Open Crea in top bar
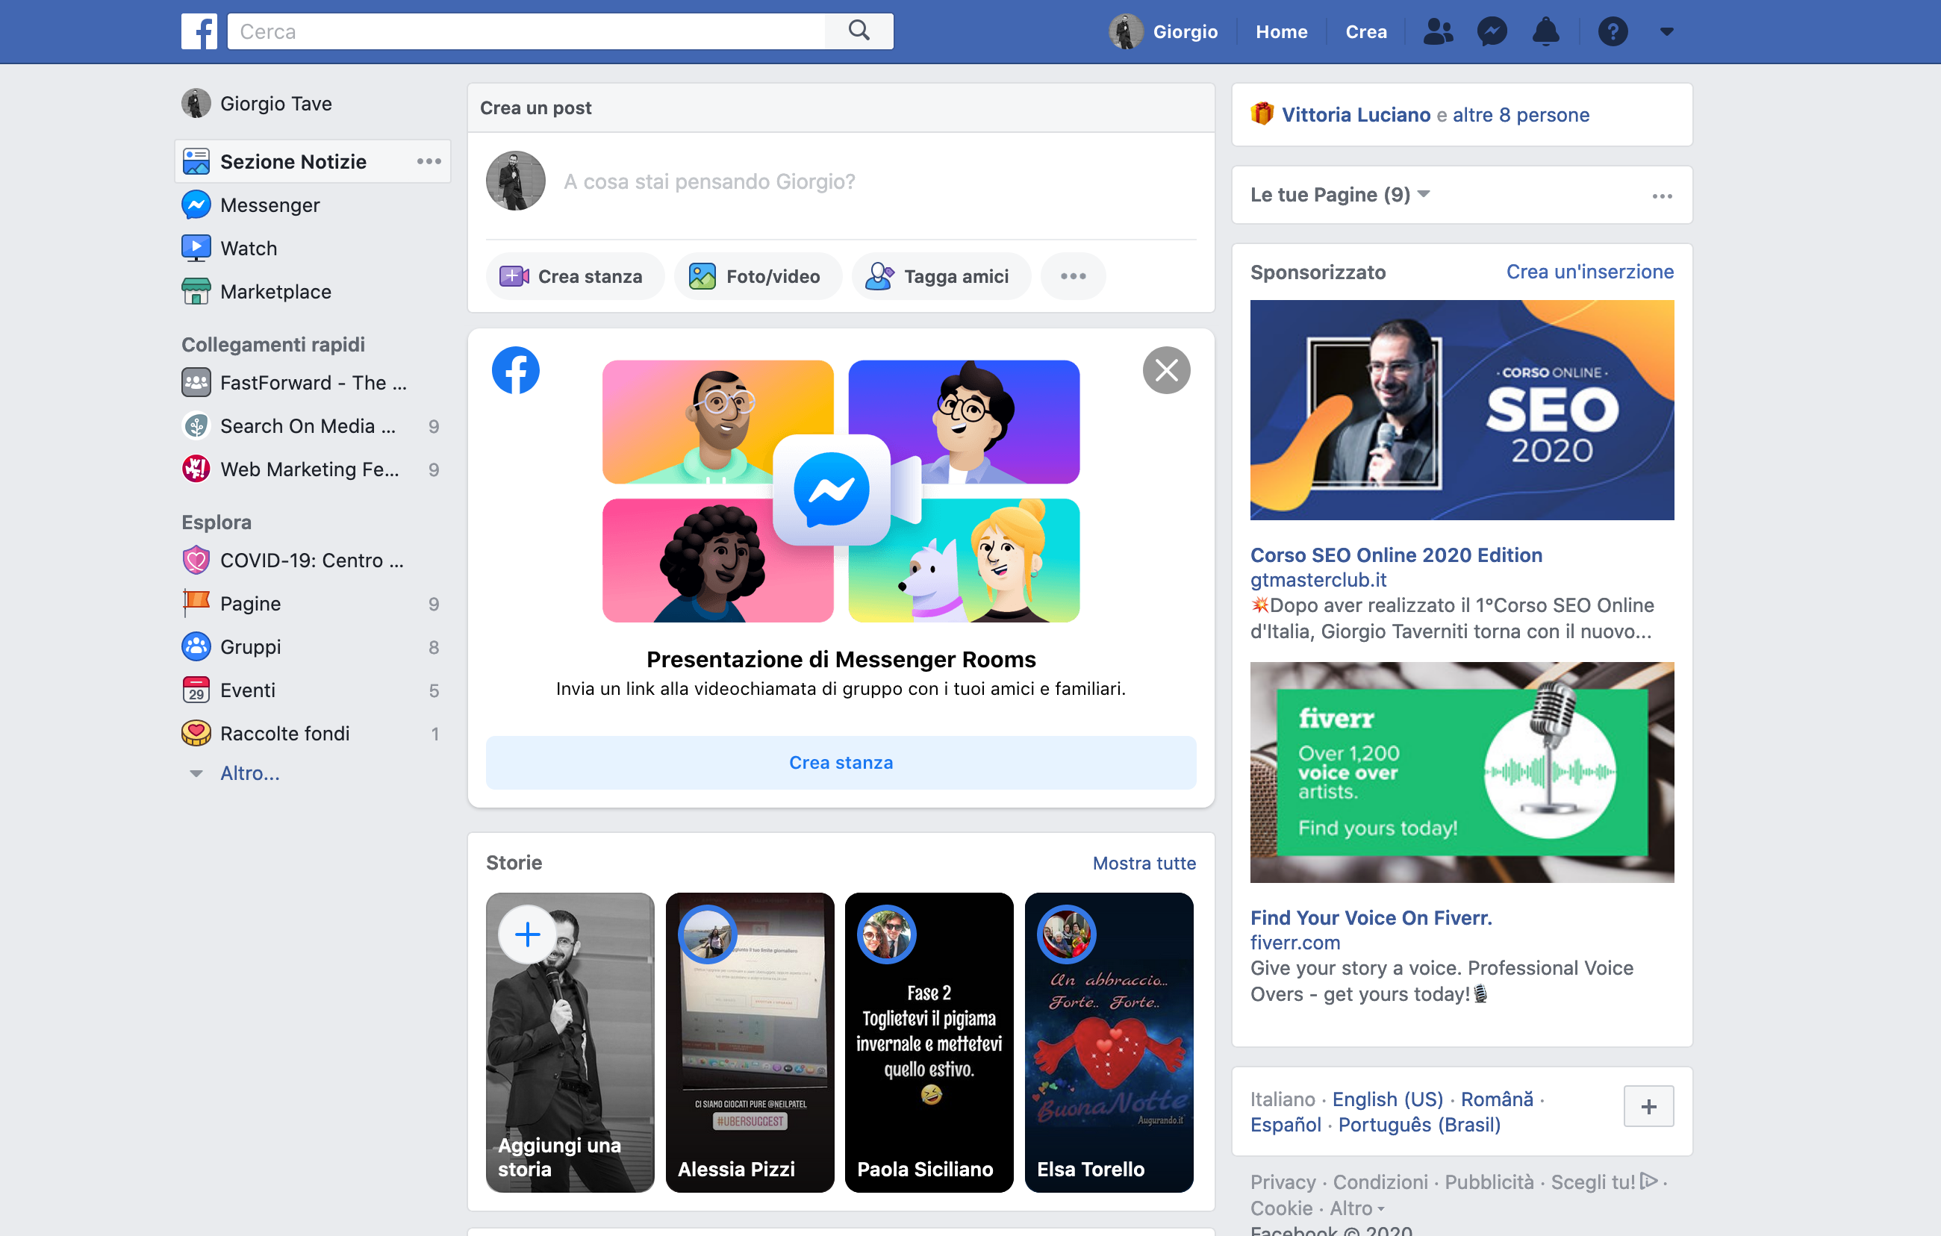Screen dimensions: 1941x1236 tap(1366, 31)
